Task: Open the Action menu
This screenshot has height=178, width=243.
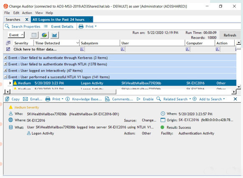Action: point(27,13)
